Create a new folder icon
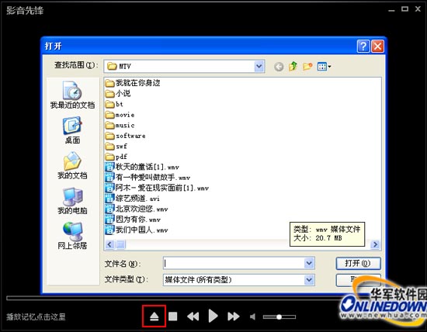Screen dimensions: 427x332 pyautogui.click(x=307, y=66)
